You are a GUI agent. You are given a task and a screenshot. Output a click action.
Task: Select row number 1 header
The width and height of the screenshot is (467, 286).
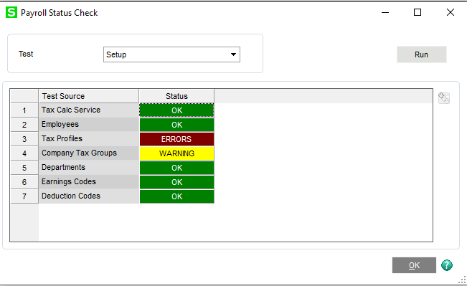click(x=24, y=110)
